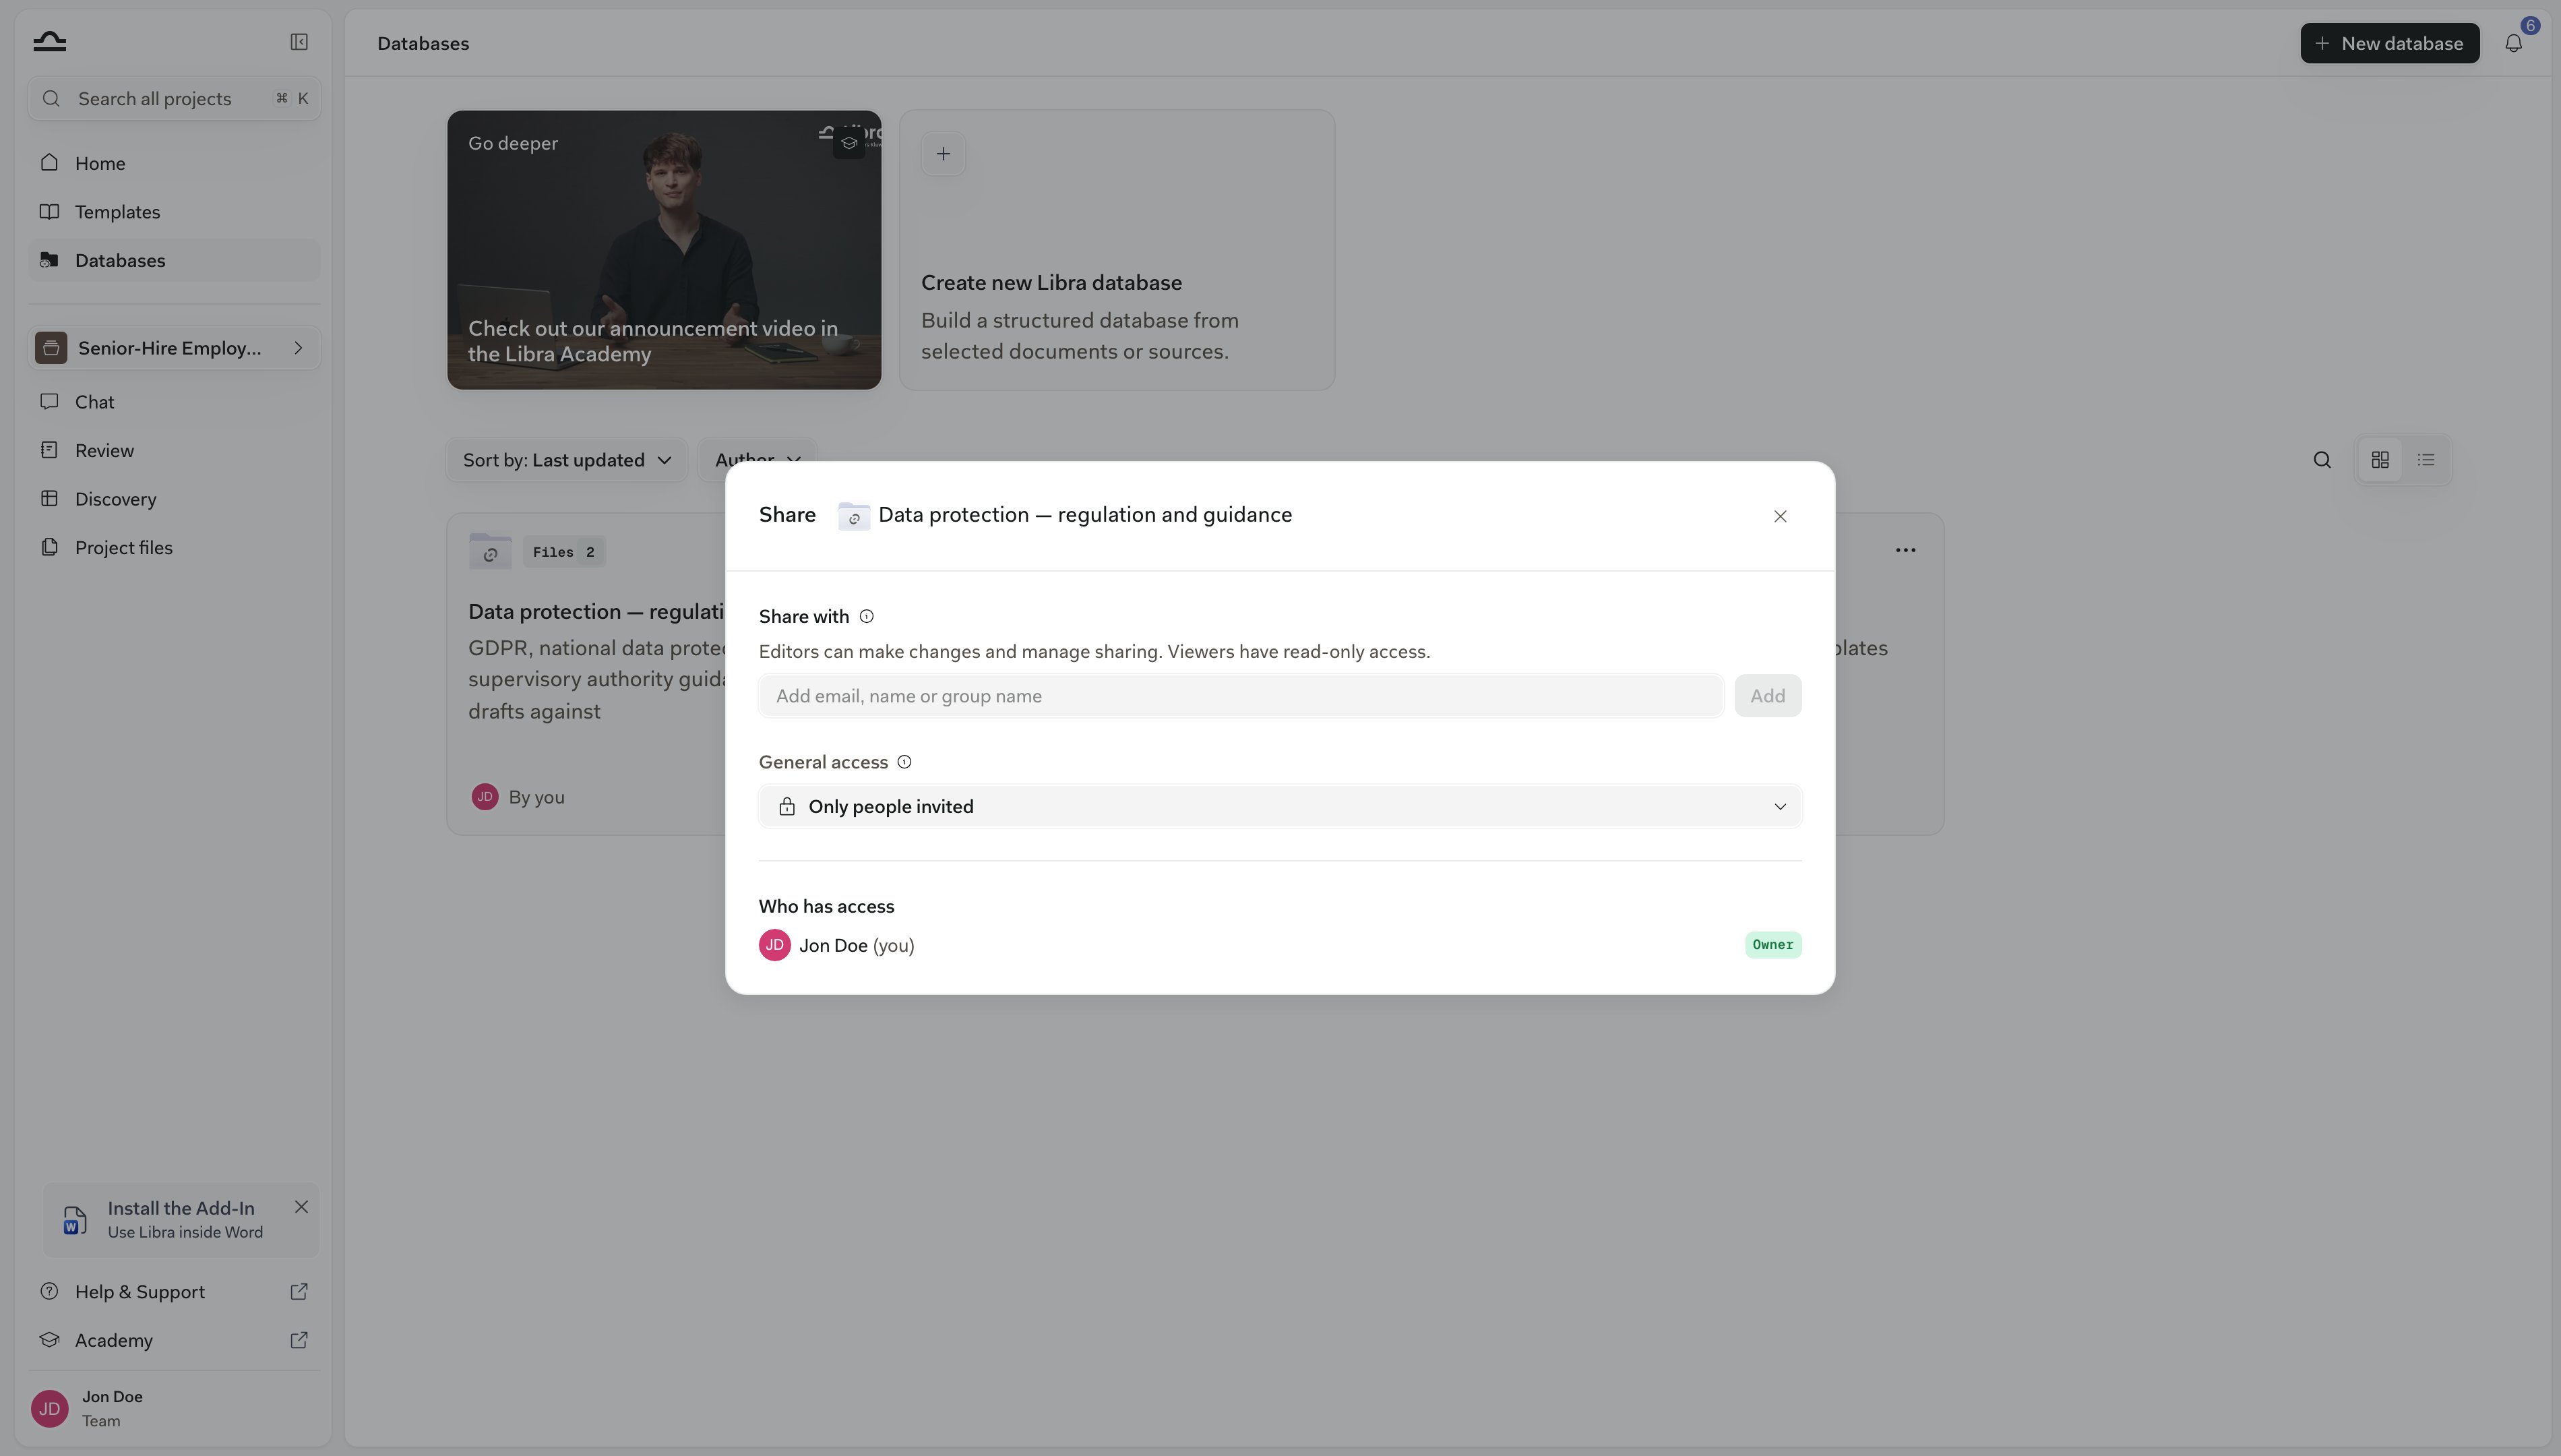Click Databases page title
Viewport: 2561px width, 1456px height.
coord(423,43)
